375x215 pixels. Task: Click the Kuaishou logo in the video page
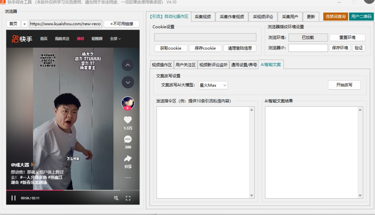click(22, 39)
